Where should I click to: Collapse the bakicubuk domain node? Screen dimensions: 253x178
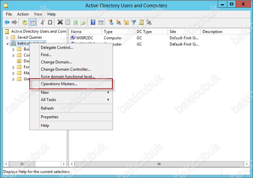(8, 44)
